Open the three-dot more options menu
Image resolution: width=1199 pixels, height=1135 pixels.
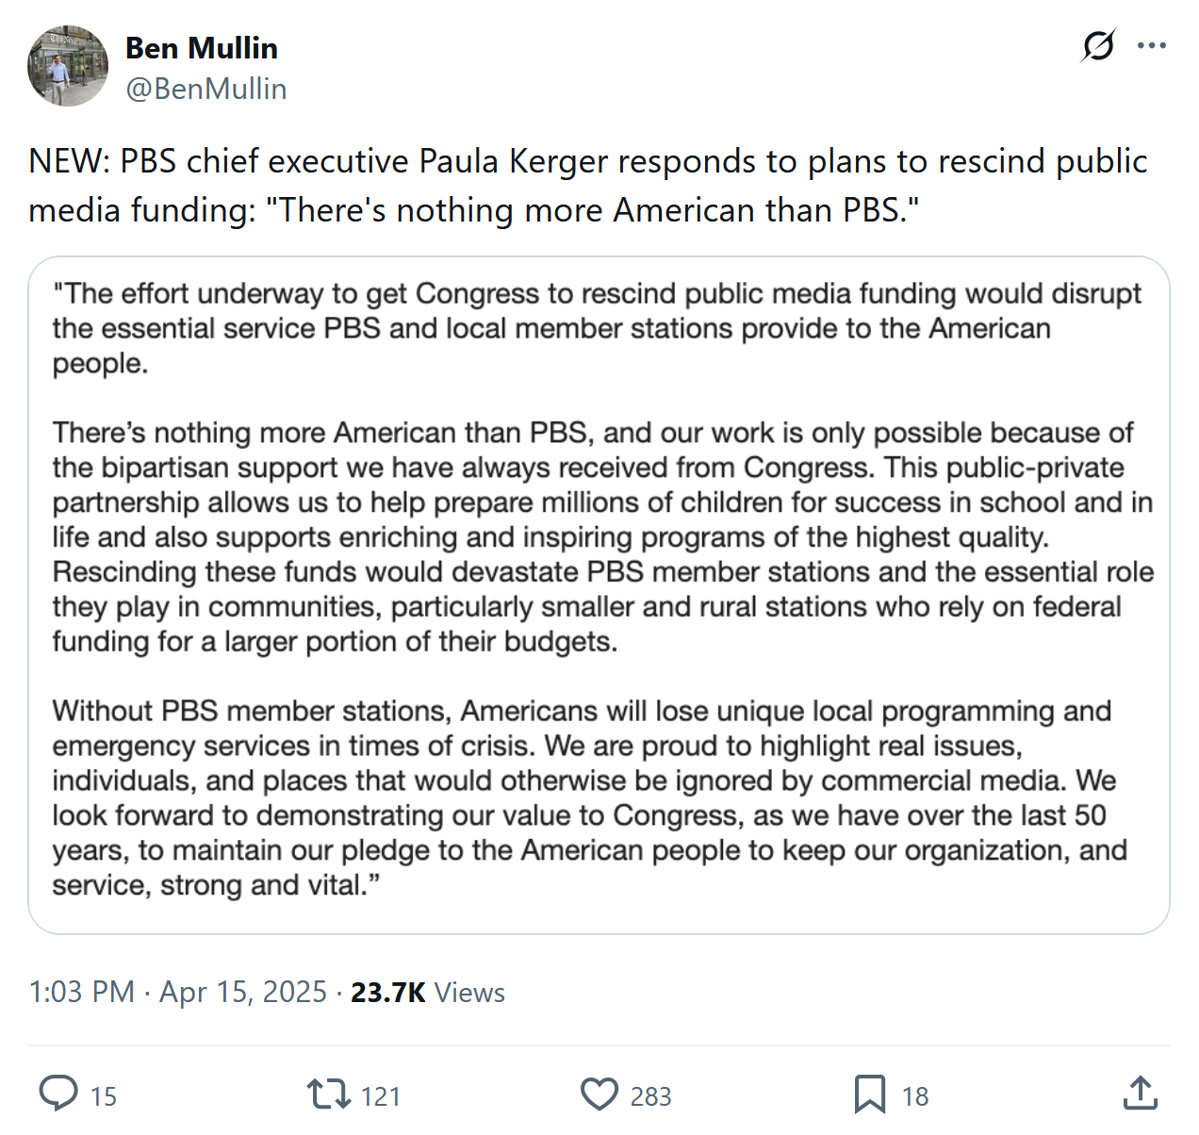pos(1152,45)
